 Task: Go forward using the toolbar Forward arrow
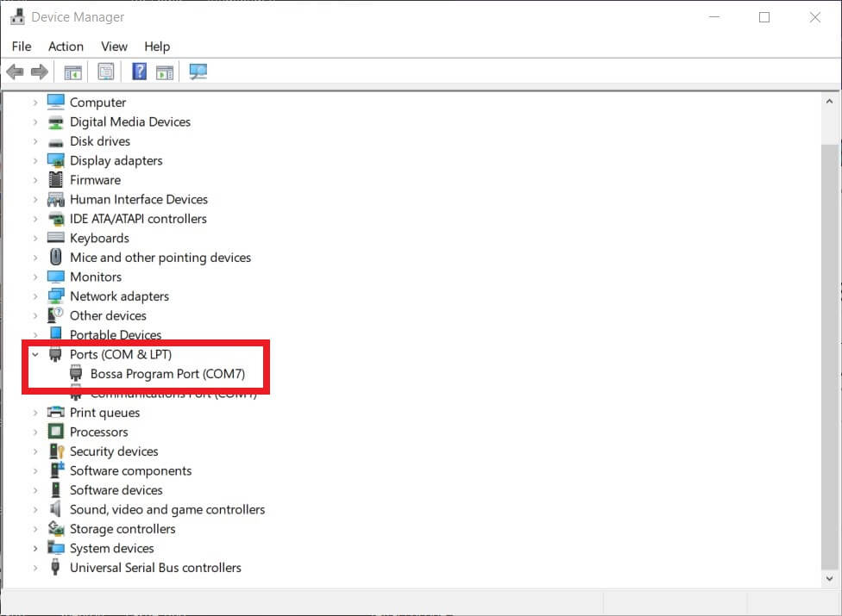pos(39,72)
